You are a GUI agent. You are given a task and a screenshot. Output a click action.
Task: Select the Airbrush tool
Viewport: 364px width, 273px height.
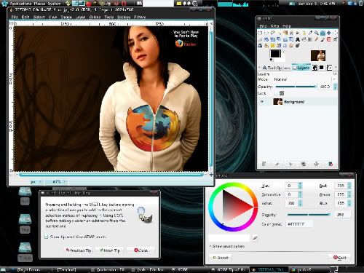point(336,39)
